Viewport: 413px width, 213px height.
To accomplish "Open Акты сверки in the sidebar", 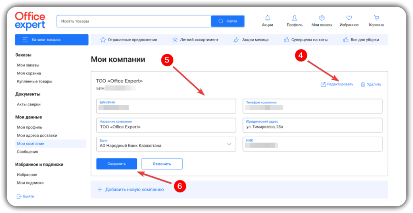I will [29, 104].
